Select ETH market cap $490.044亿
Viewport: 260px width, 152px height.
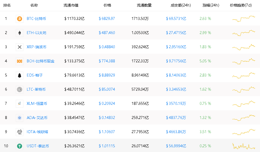(74, 33)
